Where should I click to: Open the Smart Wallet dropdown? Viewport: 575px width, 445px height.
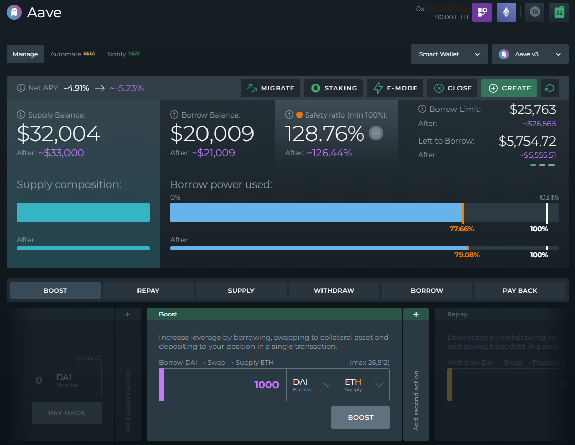[449, 54]
